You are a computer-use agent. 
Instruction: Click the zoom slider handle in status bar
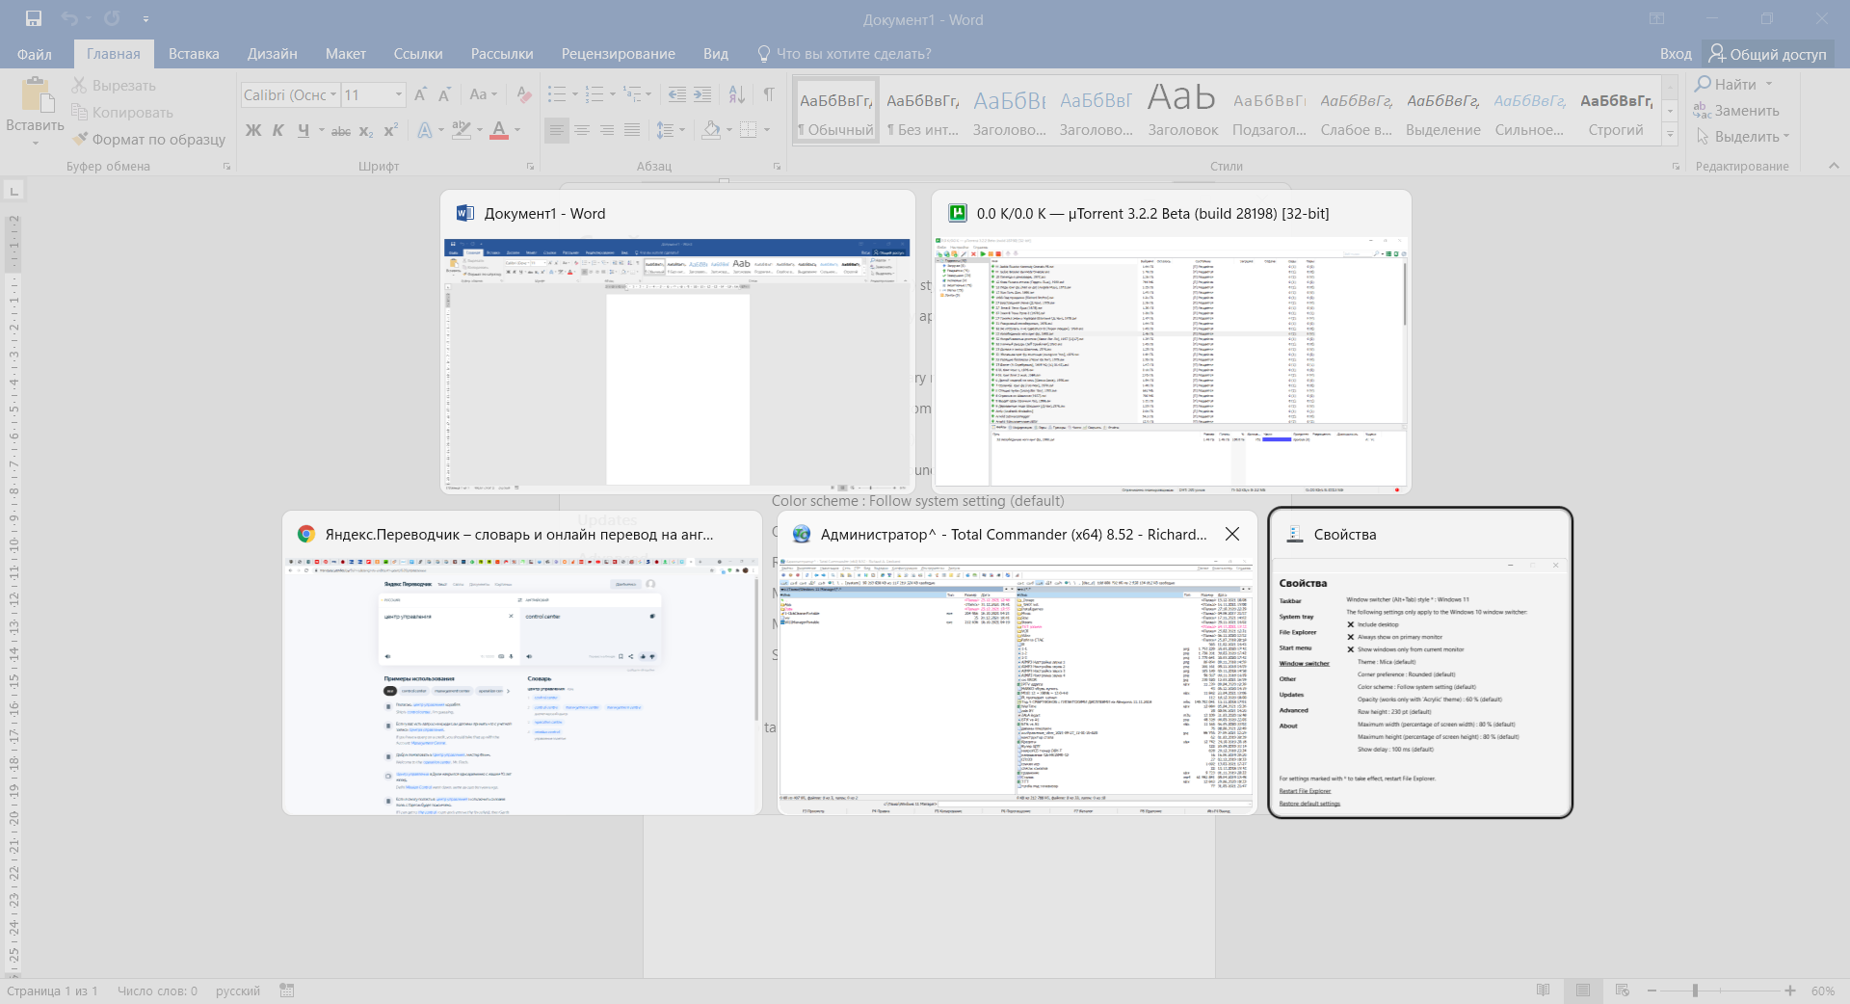[1695, 991]
